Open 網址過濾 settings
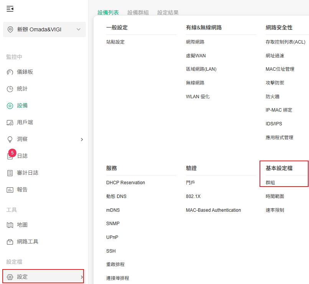 (275, 56)
